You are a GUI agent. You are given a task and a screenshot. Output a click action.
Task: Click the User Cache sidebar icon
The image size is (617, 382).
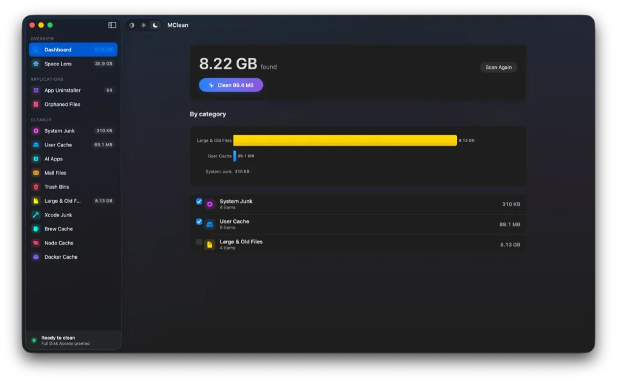[36, 144]
